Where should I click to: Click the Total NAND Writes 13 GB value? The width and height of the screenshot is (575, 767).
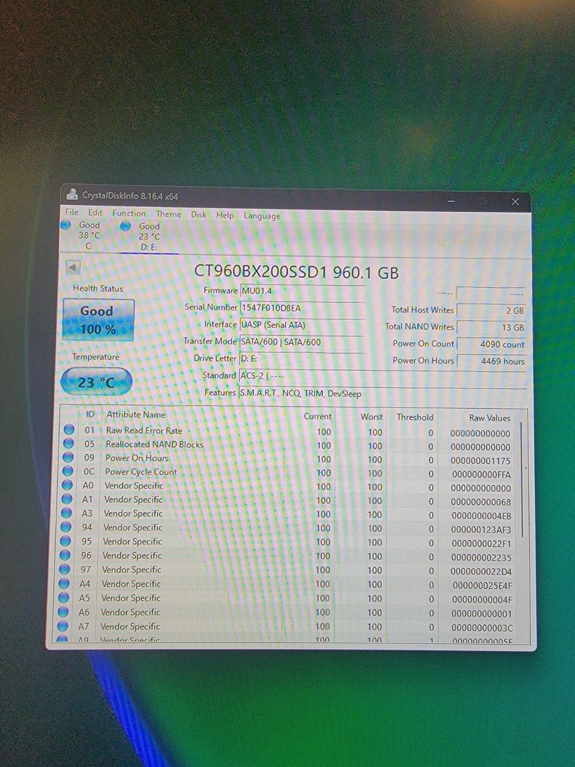point(491,327)
